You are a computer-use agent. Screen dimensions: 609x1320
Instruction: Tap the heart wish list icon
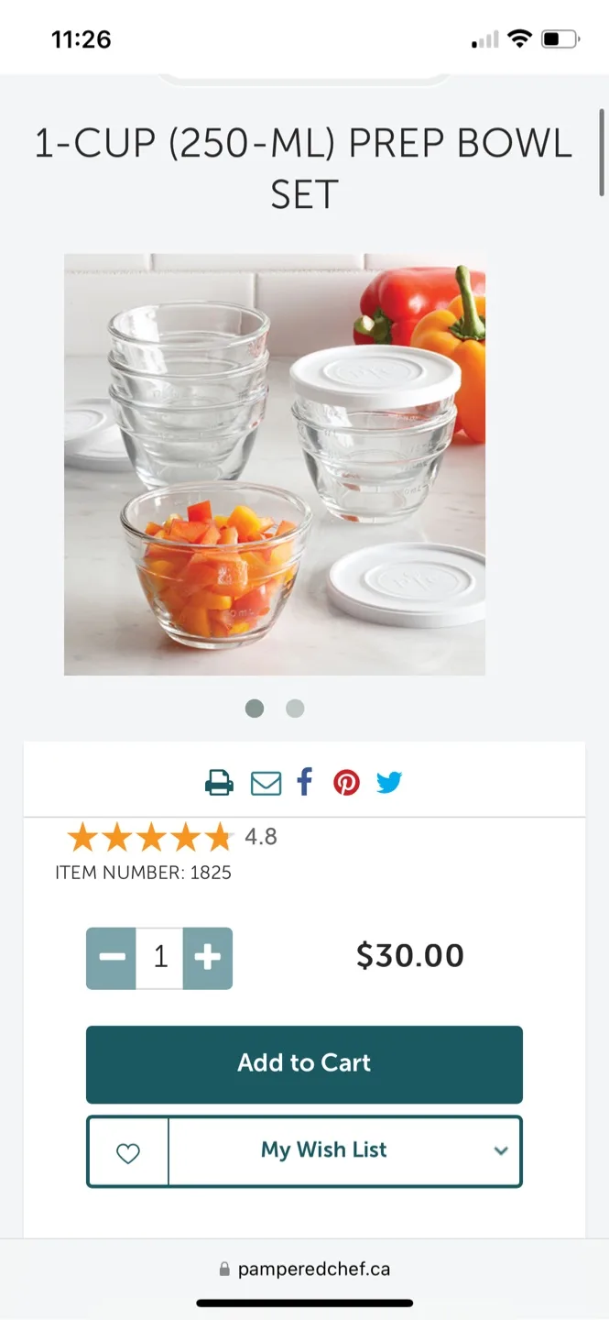[128, 1153]
